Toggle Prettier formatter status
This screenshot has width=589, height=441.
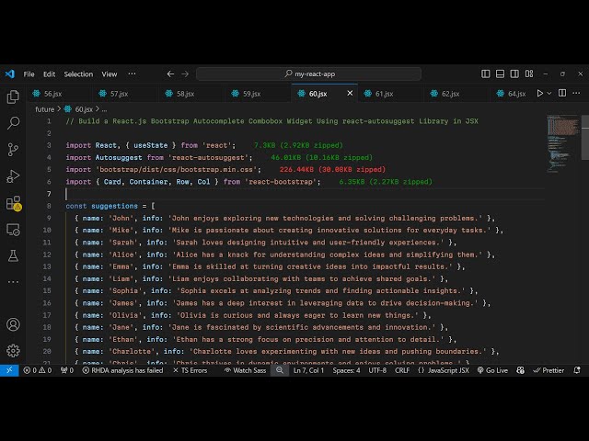(548, 370)
